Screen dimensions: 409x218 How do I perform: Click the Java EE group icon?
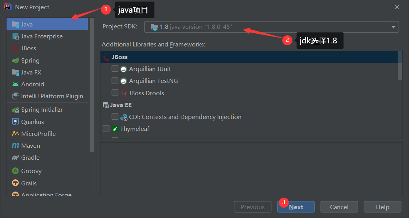[x=106, y=105]
